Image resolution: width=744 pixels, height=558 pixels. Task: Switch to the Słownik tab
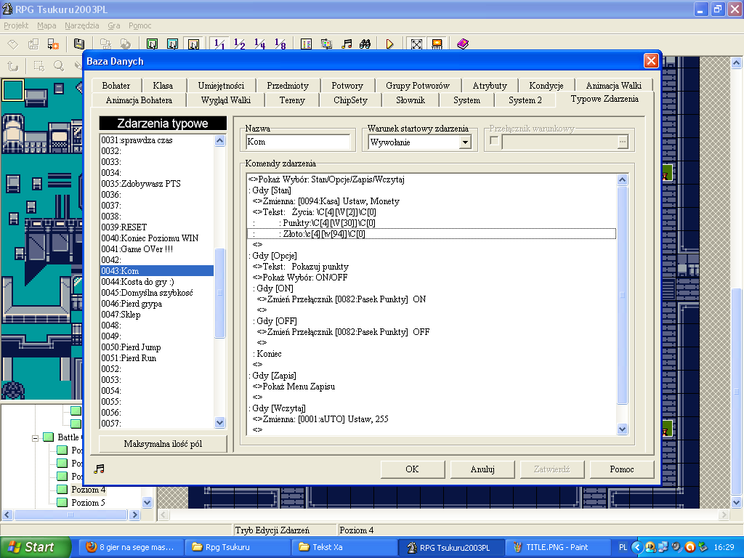[x=411, y=100]
